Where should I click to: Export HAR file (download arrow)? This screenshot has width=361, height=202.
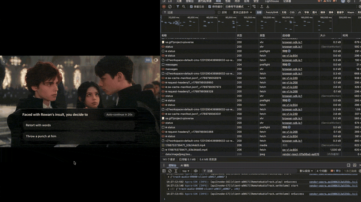pyautogui.click(x=268, y=7)
